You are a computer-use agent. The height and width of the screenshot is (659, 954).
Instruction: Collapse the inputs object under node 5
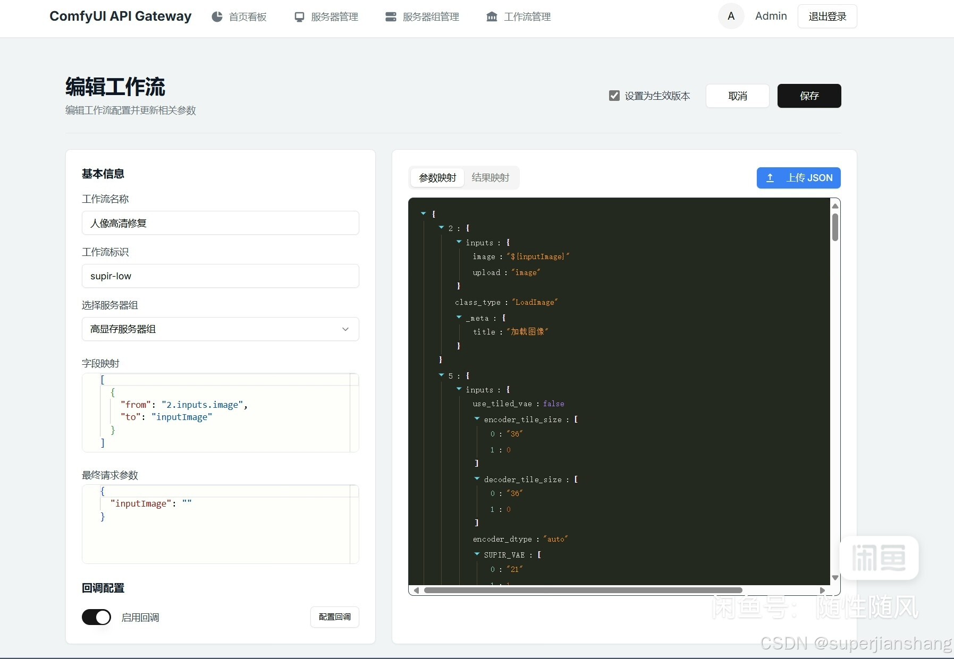[x=459, y=389]
